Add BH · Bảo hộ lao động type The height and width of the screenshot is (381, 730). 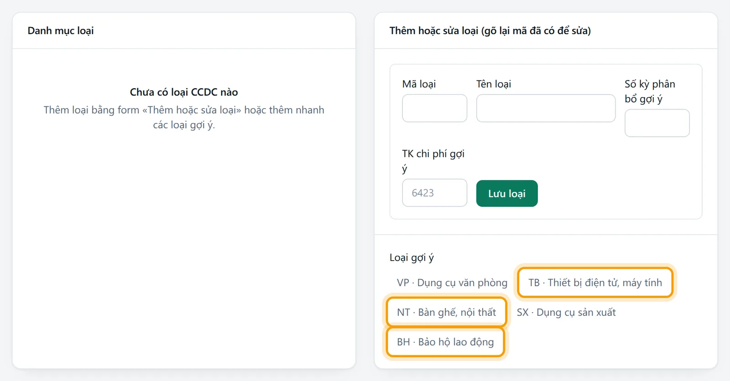(x=445, y=342)
